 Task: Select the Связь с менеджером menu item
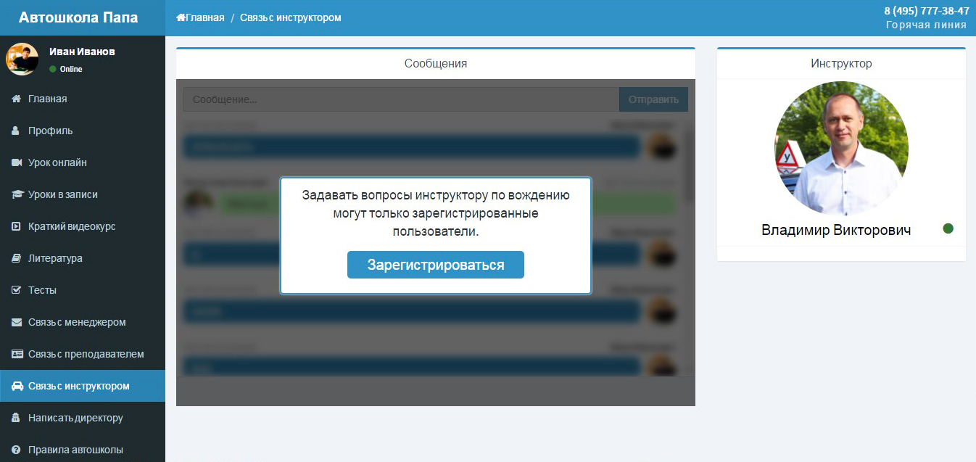click(x=83, y=322)
